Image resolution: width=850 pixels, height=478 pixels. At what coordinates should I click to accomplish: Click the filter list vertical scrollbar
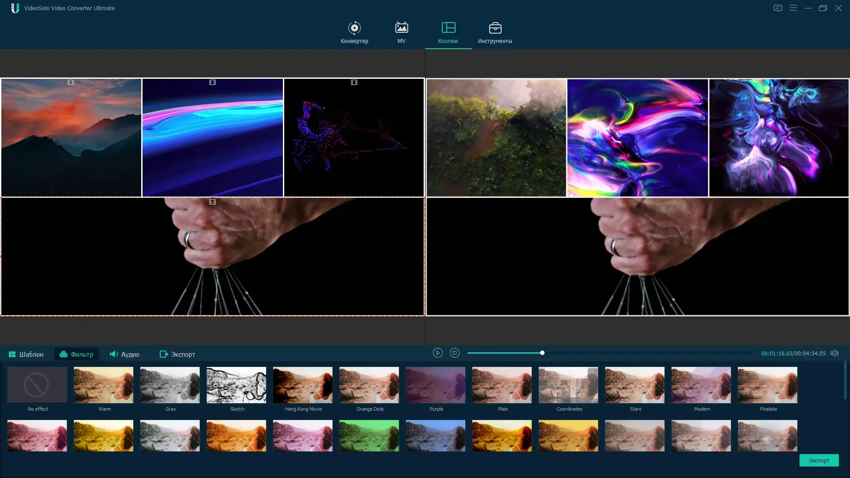click(845, 381)
